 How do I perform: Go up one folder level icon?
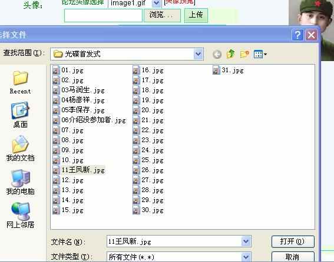231,54
